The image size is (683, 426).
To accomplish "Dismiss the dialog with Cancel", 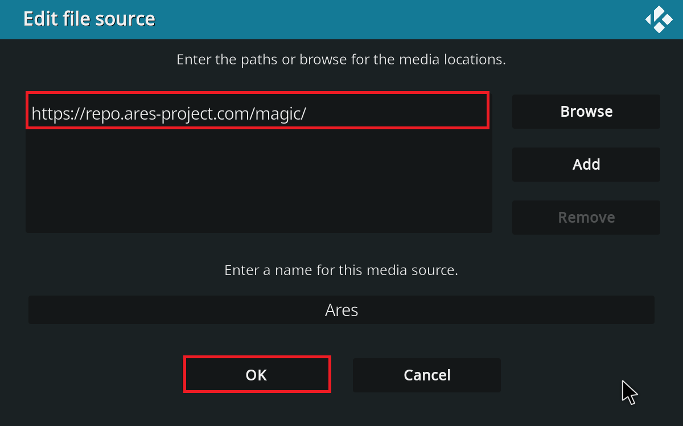I will tap(427, 375).
